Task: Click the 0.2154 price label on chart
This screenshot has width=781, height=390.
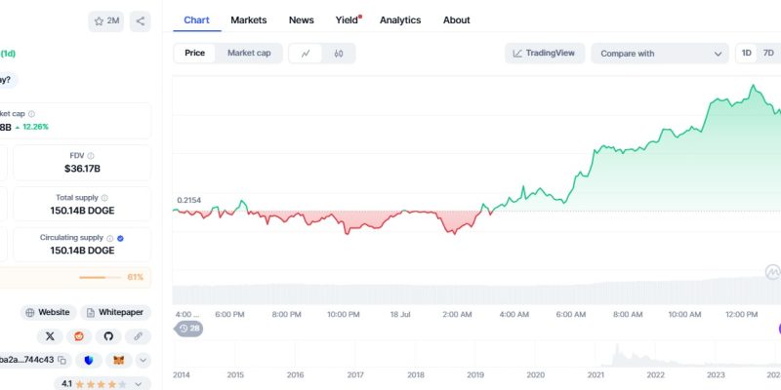Action: coord(188,200)
